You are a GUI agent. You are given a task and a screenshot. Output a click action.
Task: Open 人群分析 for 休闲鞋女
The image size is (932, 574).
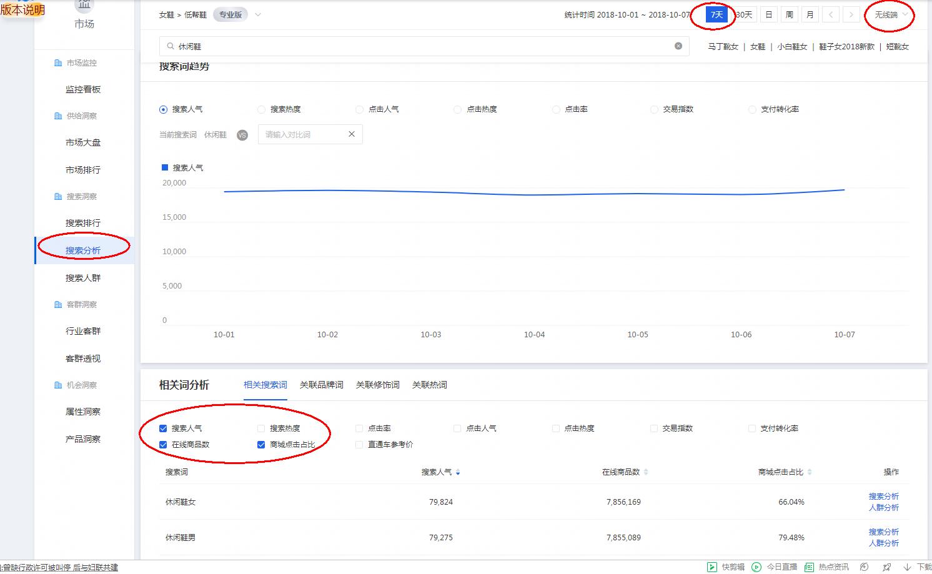click(885, 507)
